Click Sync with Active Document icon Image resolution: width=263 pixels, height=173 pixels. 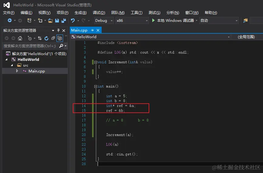coord(40,38)
